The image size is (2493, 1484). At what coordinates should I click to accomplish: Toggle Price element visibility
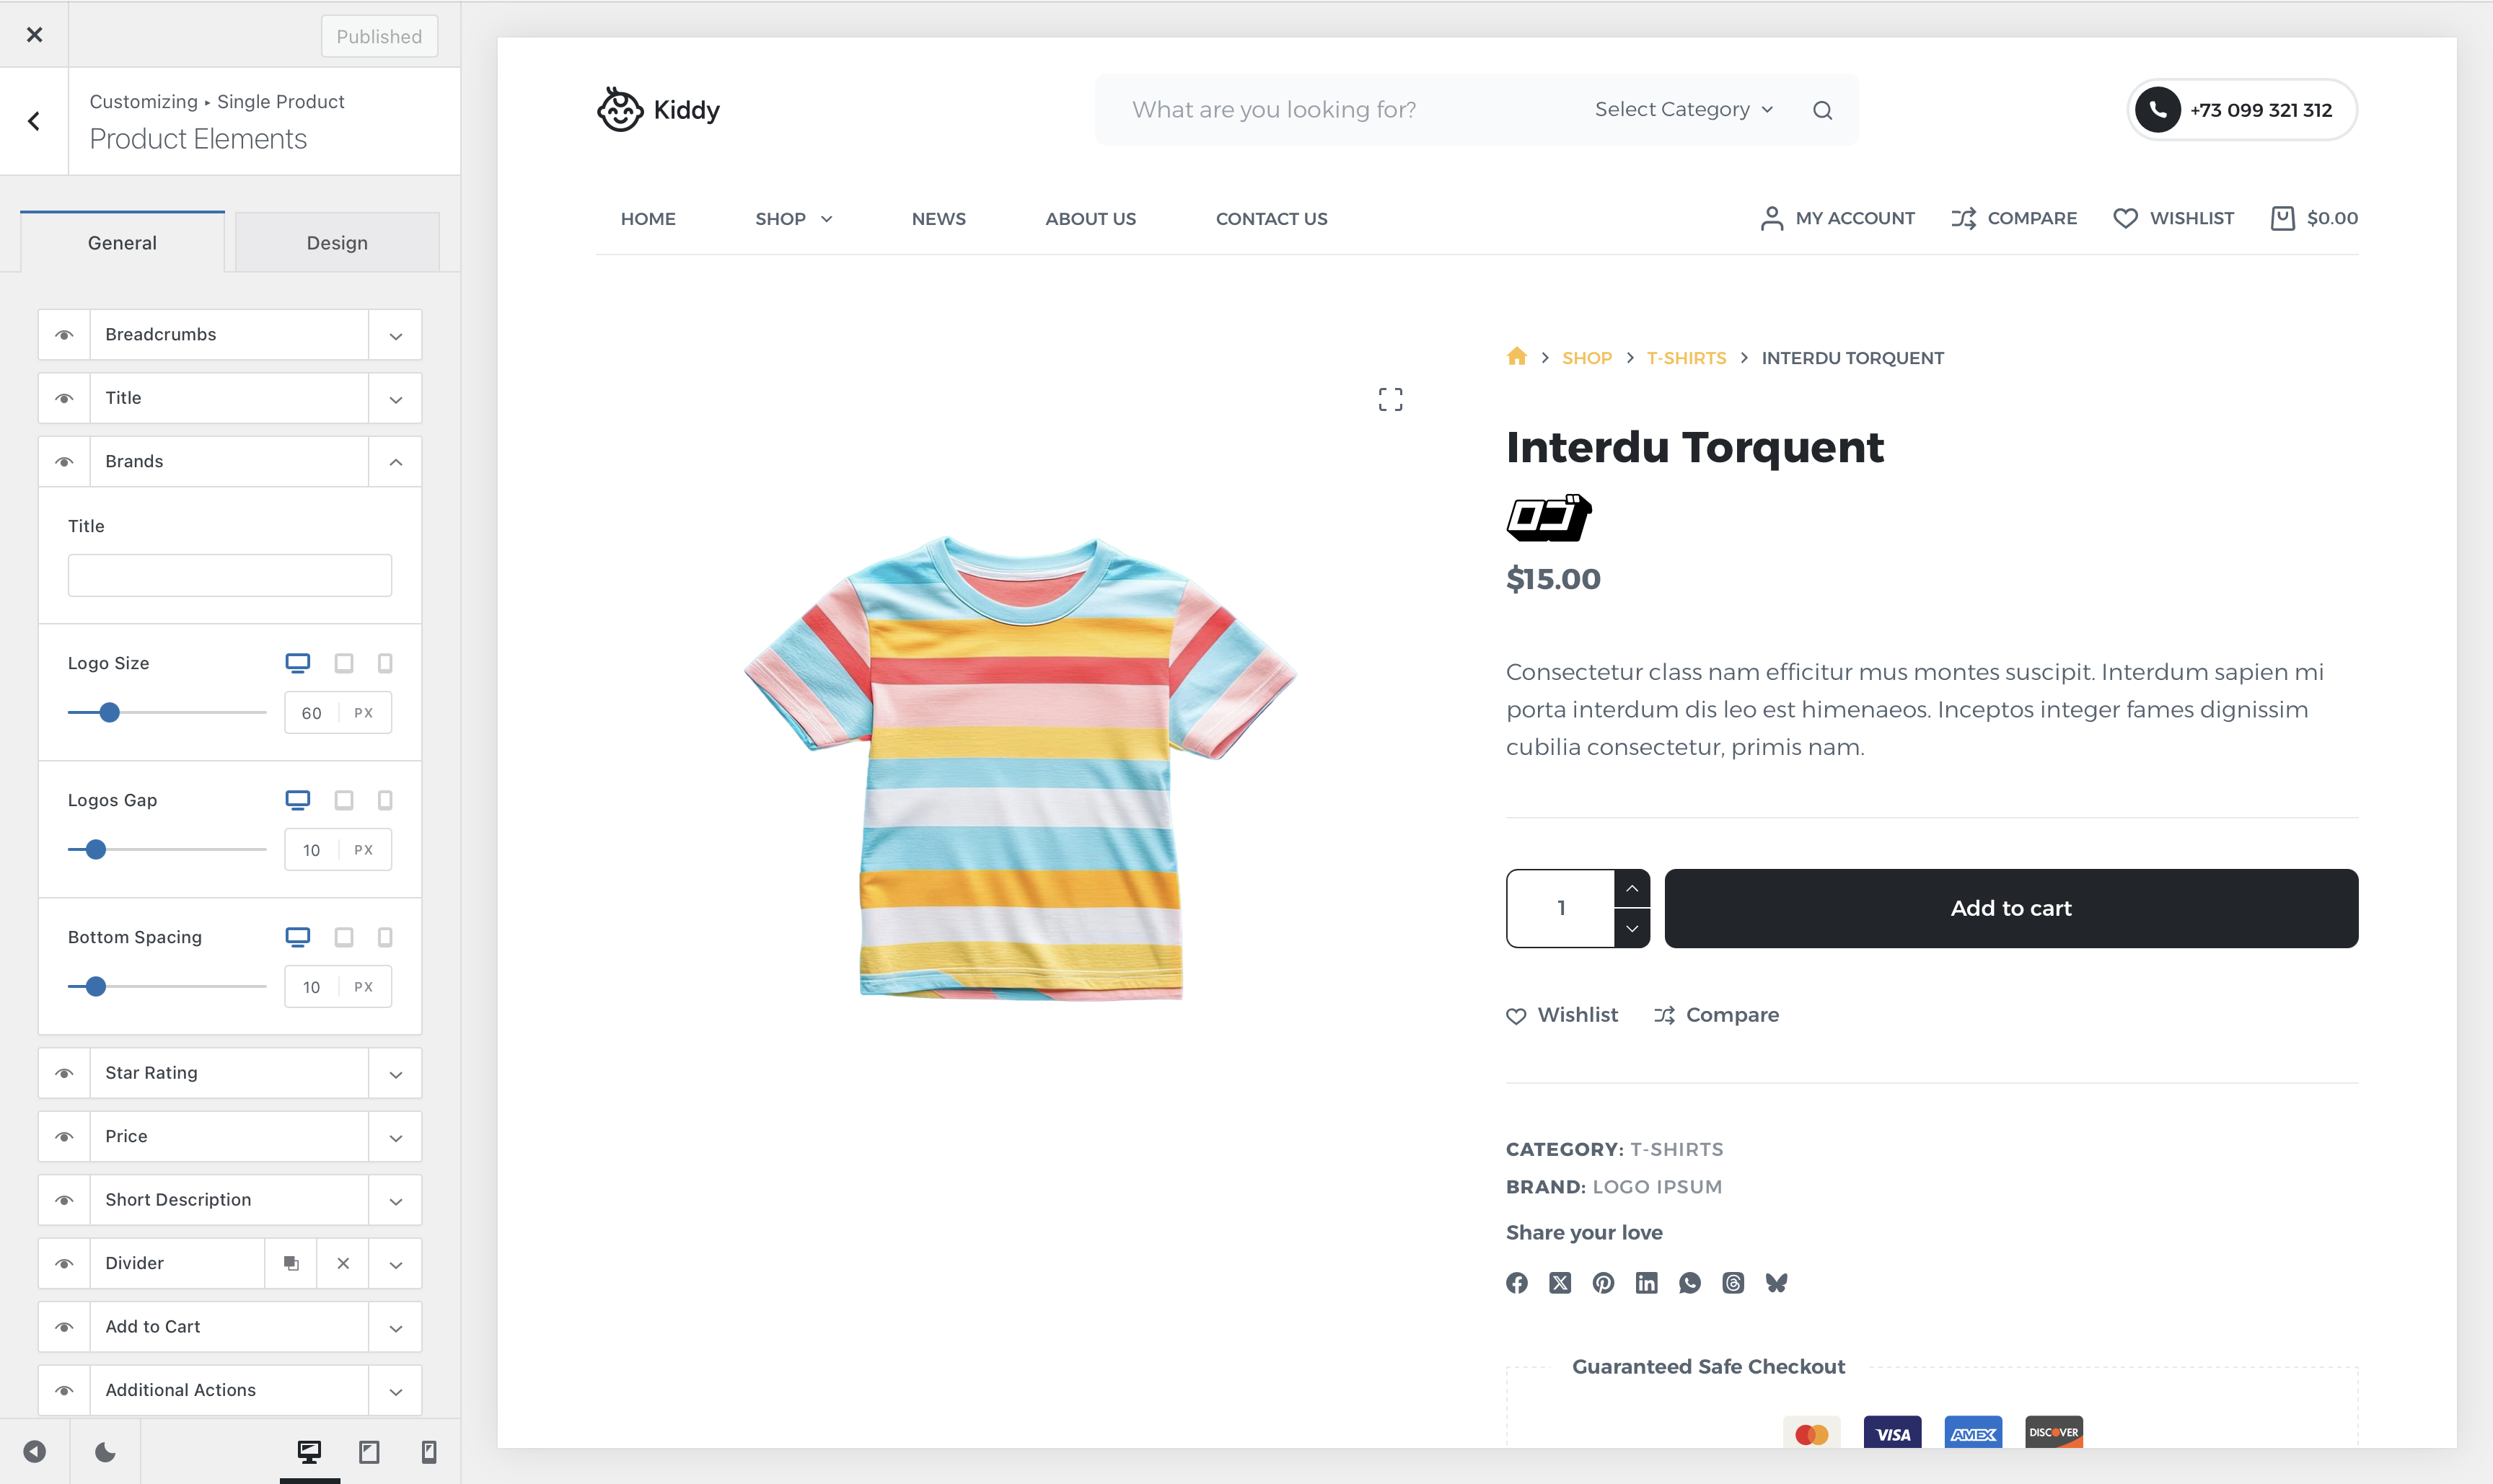(x=64, y=1136)
